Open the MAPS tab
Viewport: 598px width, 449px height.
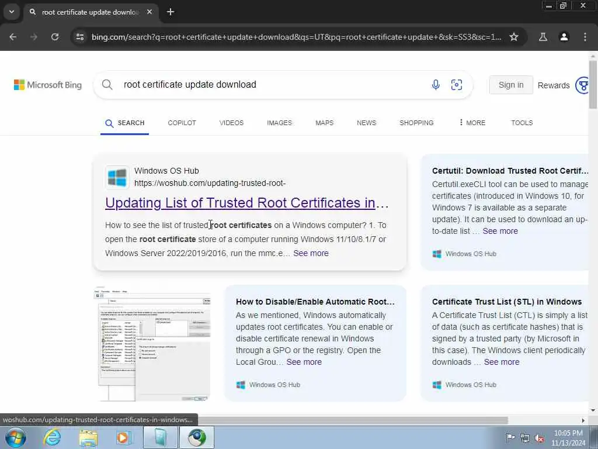[325, 123]
